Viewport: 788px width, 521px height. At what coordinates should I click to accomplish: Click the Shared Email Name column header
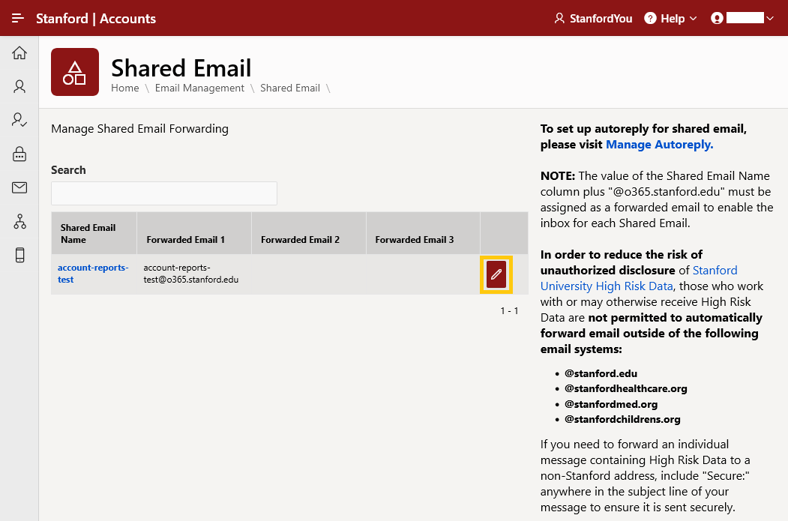tap(94, 234)
